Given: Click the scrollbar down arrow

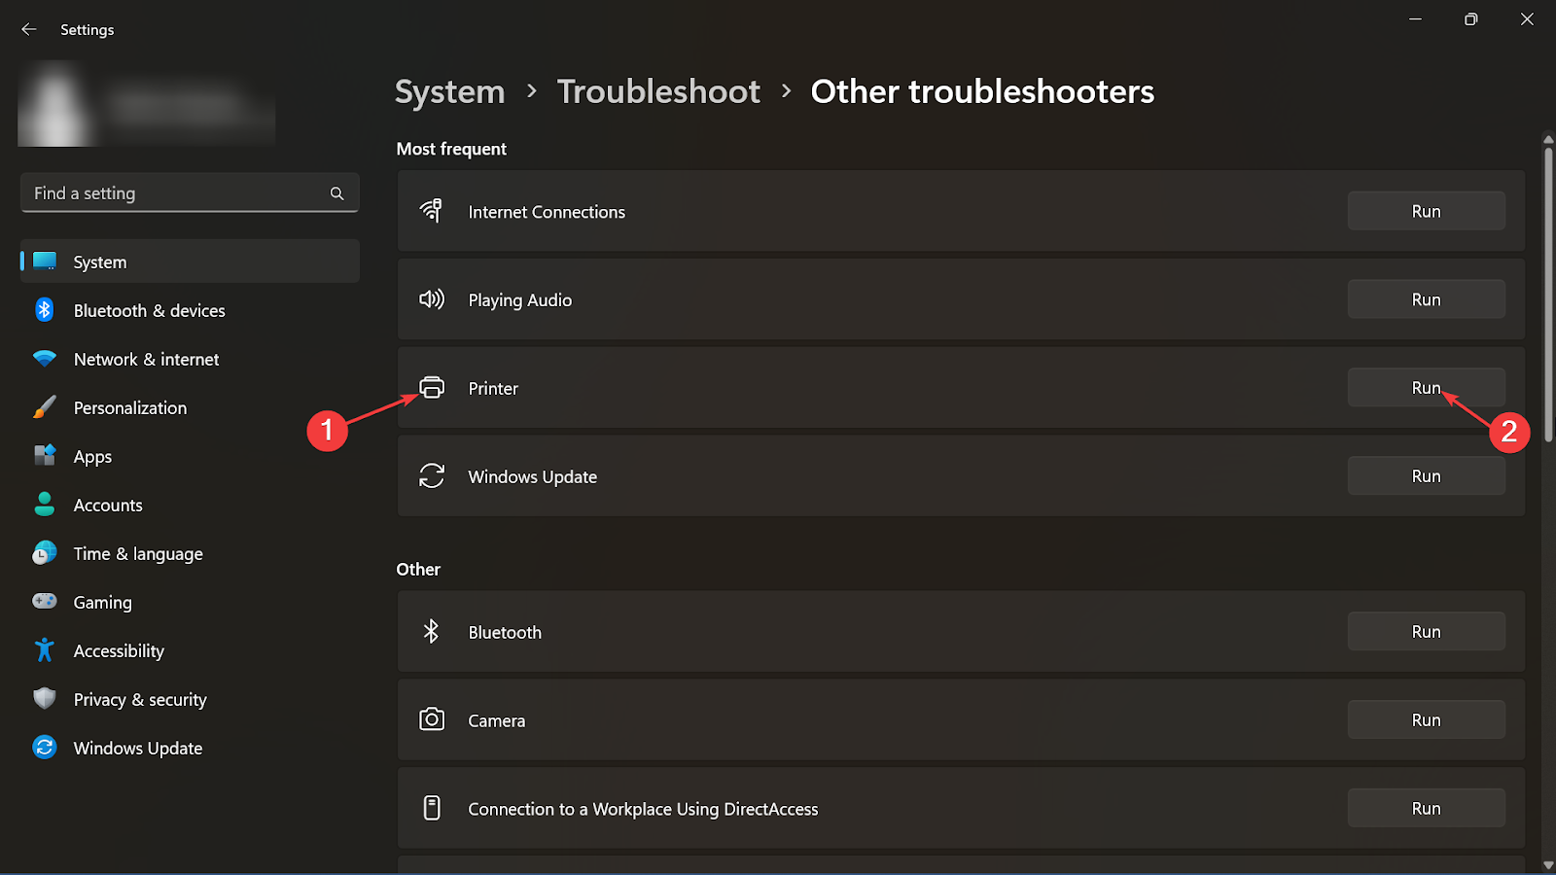Looking at the screenshot, I should 1548,865.
